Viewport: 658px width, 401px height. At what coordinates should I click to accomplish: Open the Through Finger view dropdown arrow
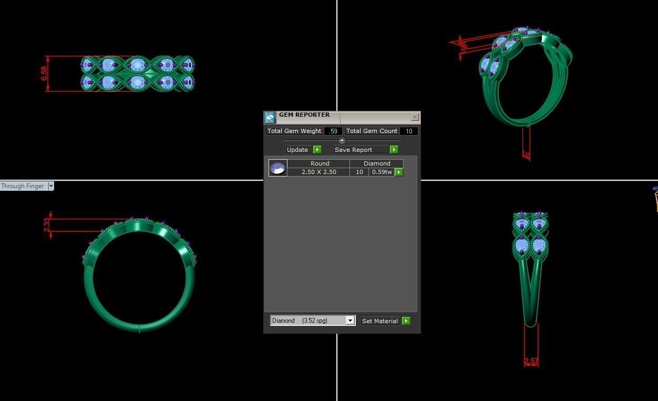(x=51, y=186)
